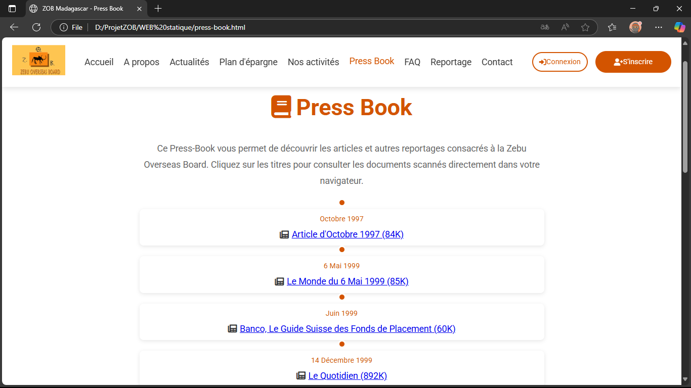Open a new tab with the plus icon
The image size is (691, 388).
158,9
